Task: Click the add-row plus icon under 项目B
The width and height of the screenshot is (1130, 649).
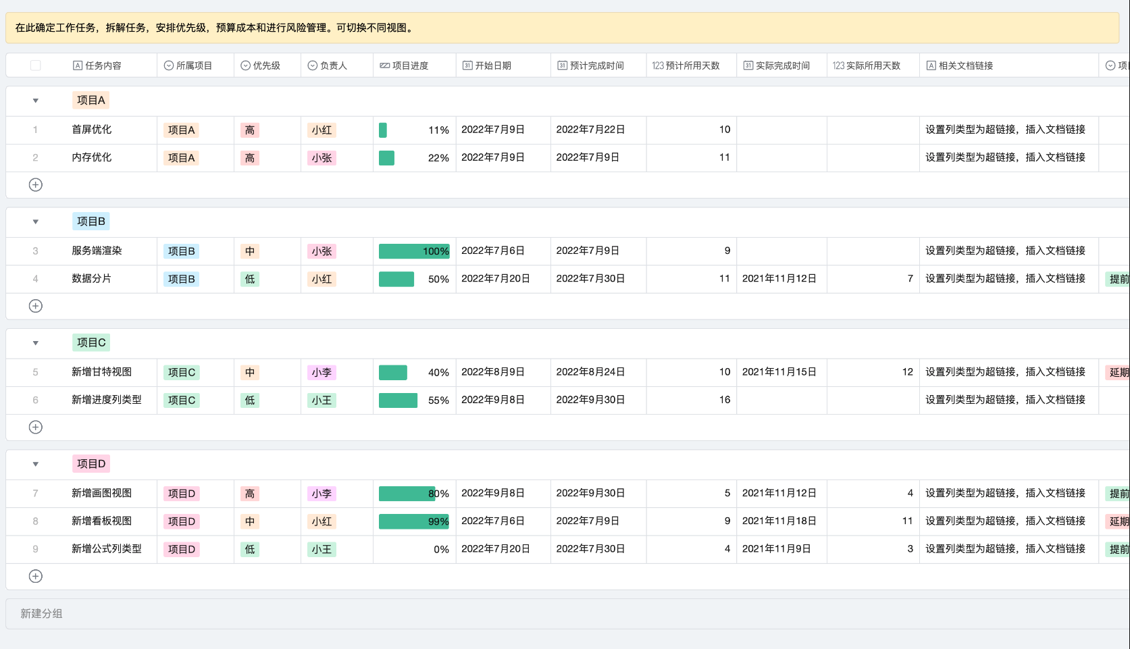Action: pos(36,306)
